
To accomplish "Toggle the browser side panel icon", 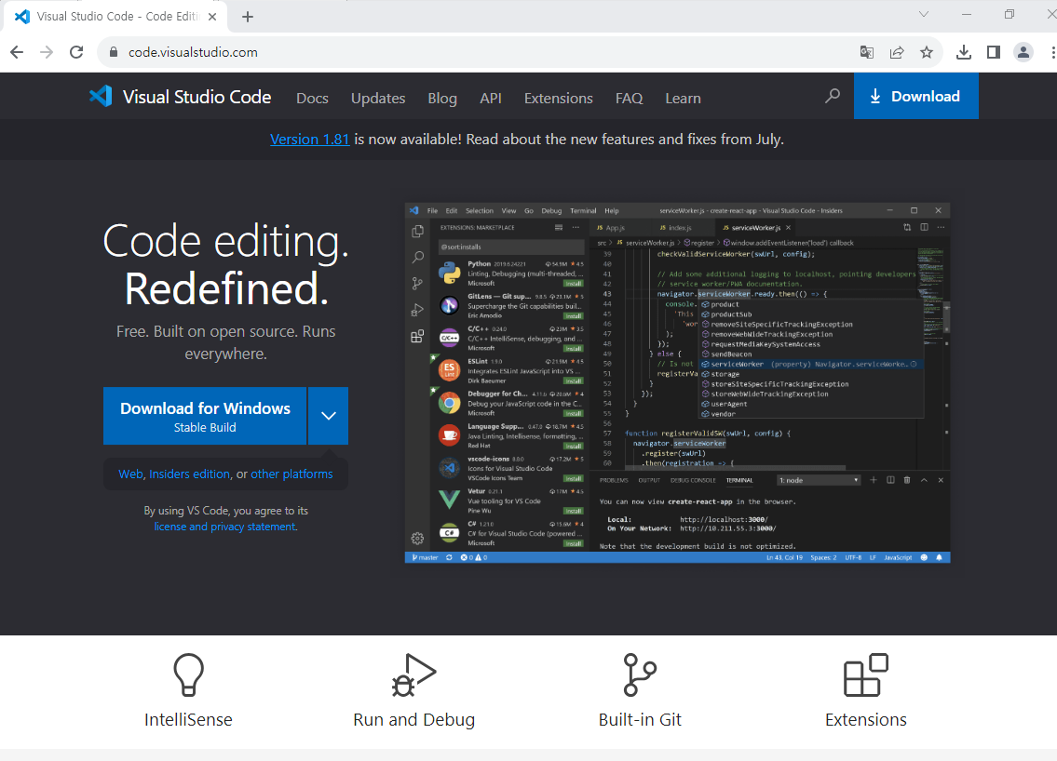I will click(994, 52).
